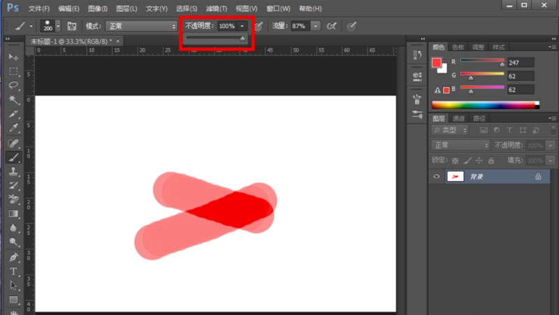Select the Gradient tool
Viewport: 559px width, 315px height.
click(x=13, y=214)
